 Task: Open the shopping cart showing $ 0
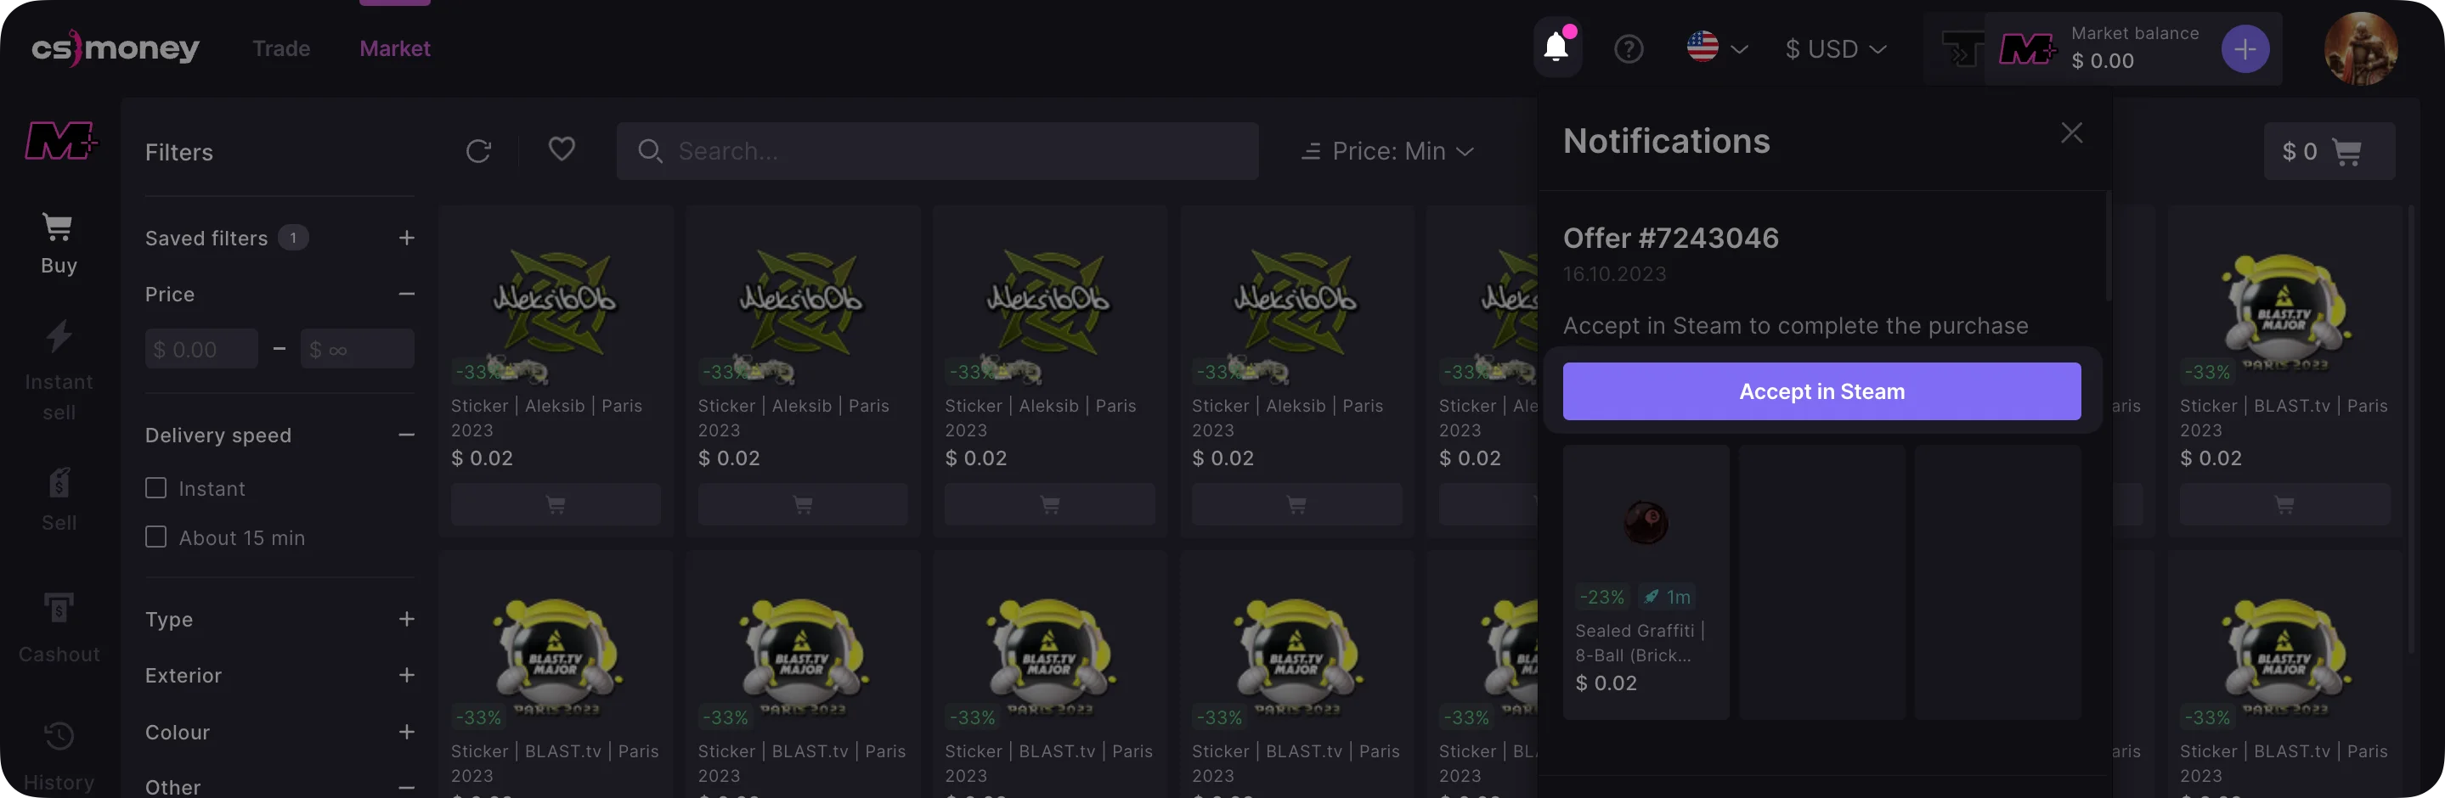tap(2329, 152)
